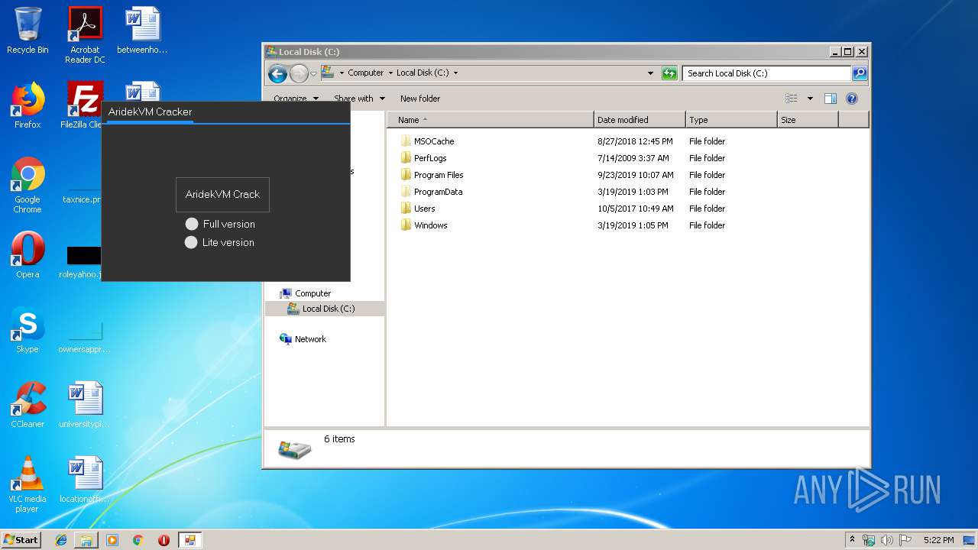Click the search magnifier in Explorer
The height and width of the screenshot is (550, 978).
tap(860, 73)
